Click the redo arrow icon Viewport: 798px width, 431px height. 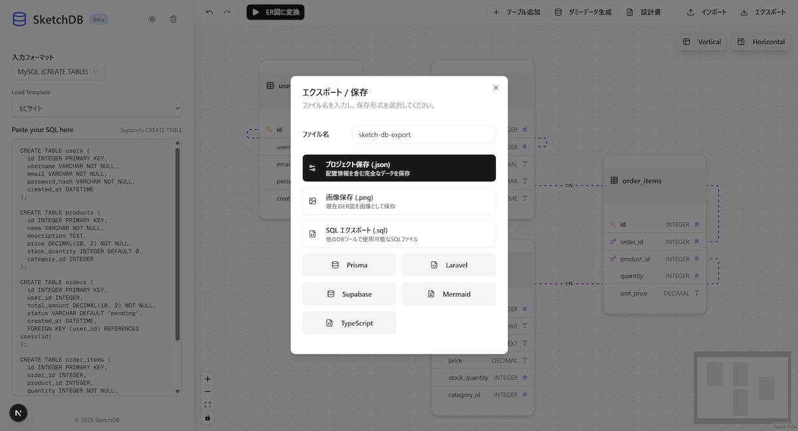(227, 12)
